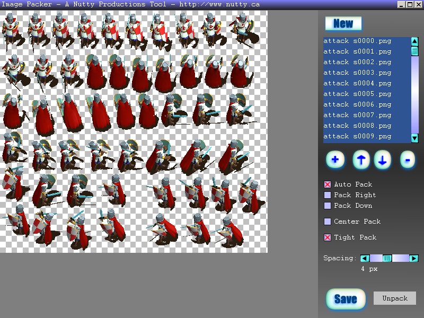
Task: Click the up arrow move icon
Action: point(361,160)
